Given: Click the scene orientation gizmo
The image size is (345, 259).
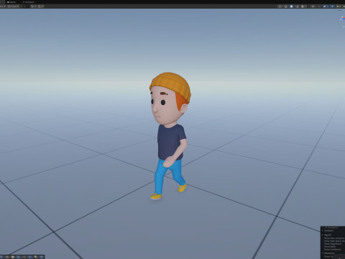Looking at the screenshot, I should pyautogui.click(x=342, y=19).
